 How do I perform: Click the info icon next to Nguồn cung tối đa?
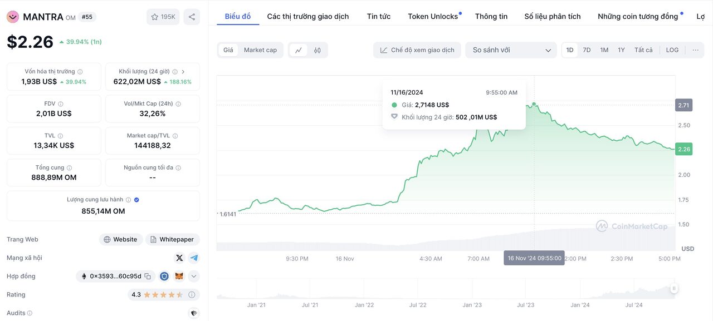178,167
